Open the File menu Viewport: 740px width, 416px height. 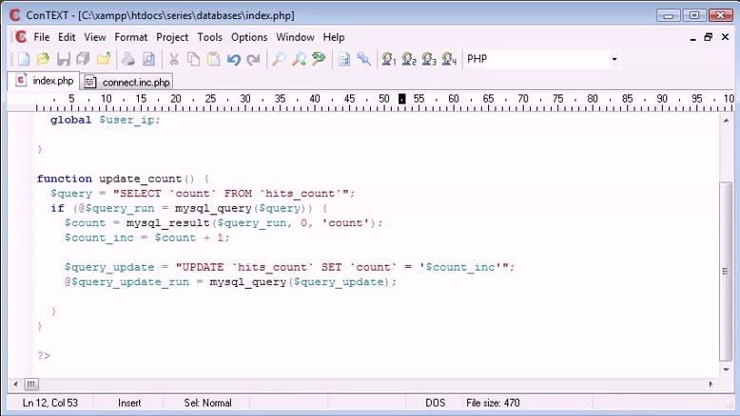(42, 37)
